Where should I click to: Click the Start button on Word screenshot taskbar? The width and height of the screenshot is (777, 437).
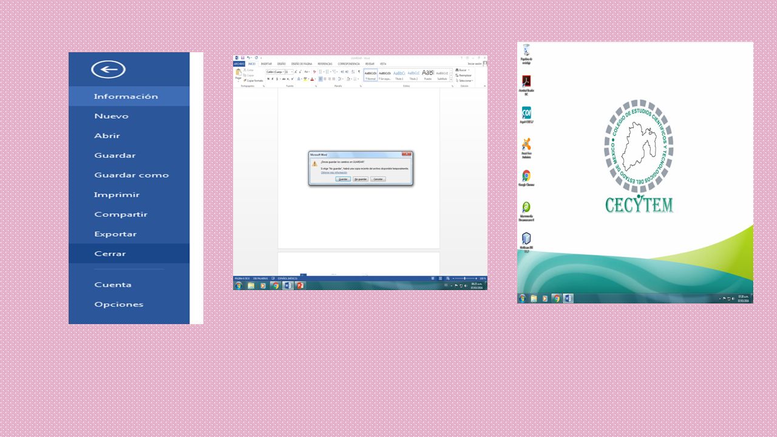[x=238, y=285]
